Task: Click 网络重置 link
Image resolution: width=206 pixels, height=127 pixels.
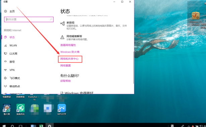Action: pyautogui.click(x=65, y=66)
